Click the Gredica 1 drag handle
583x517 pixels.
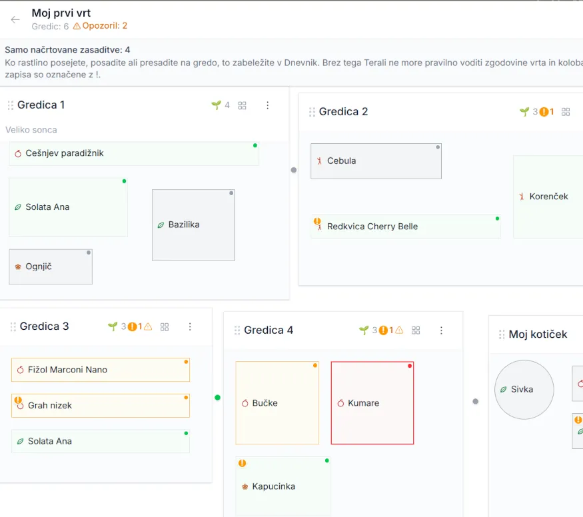[x=11, y=105]
